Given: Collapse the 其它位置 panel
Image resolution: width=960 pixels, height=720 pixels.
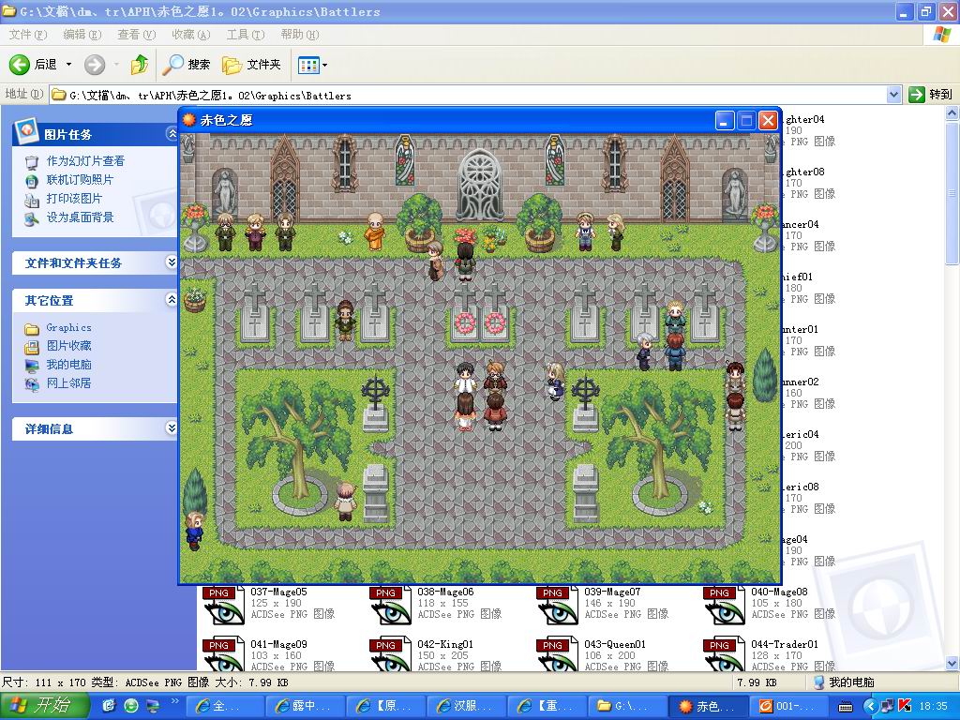Looking at the screenshot, I should [x=172, y=299].
